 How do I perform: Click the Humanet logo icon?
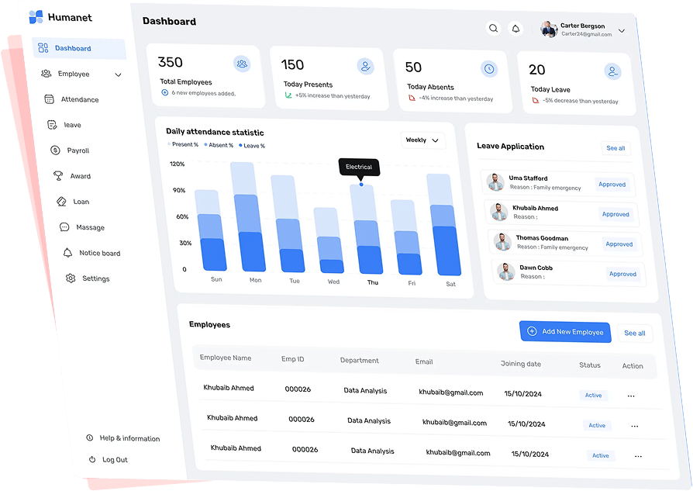point(36,17)
